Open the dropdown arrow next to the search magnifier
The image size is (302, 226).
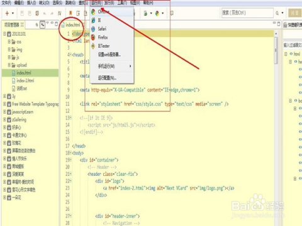pos(282,13)
